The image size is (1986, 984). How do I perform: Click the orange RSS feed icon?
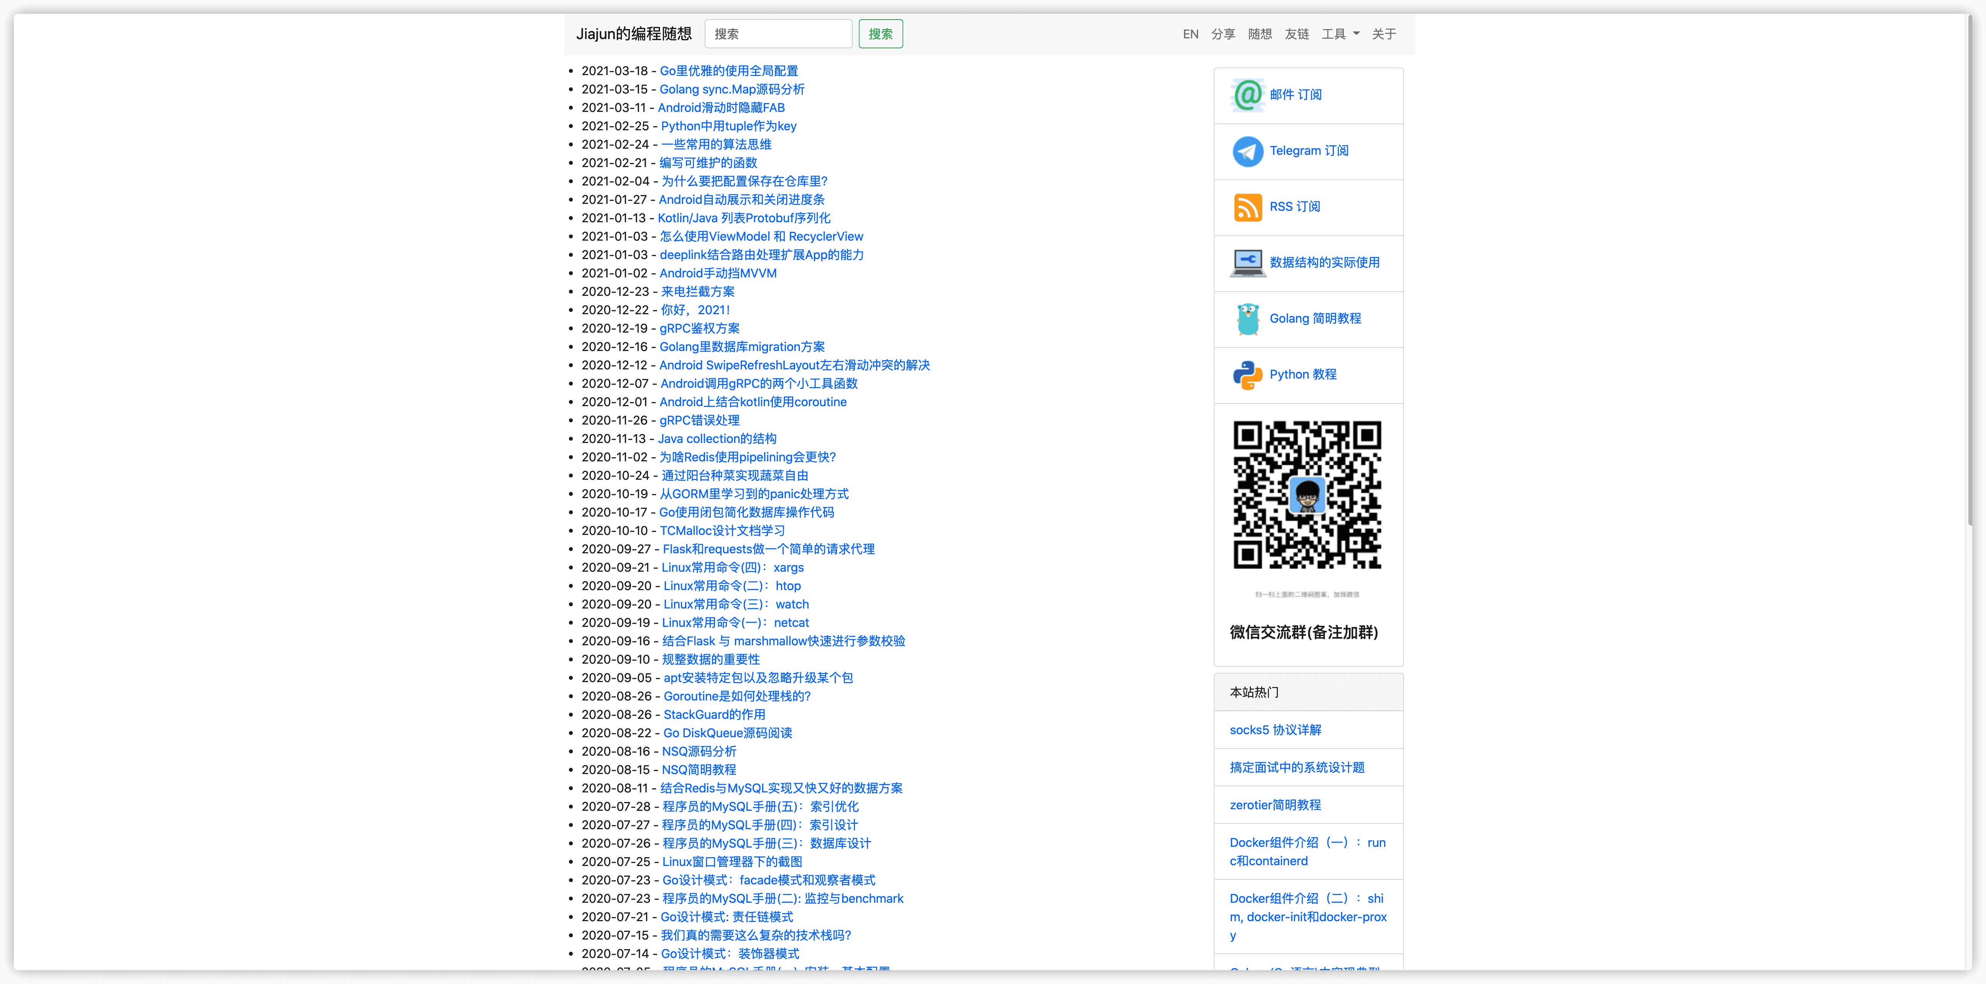1248,207
